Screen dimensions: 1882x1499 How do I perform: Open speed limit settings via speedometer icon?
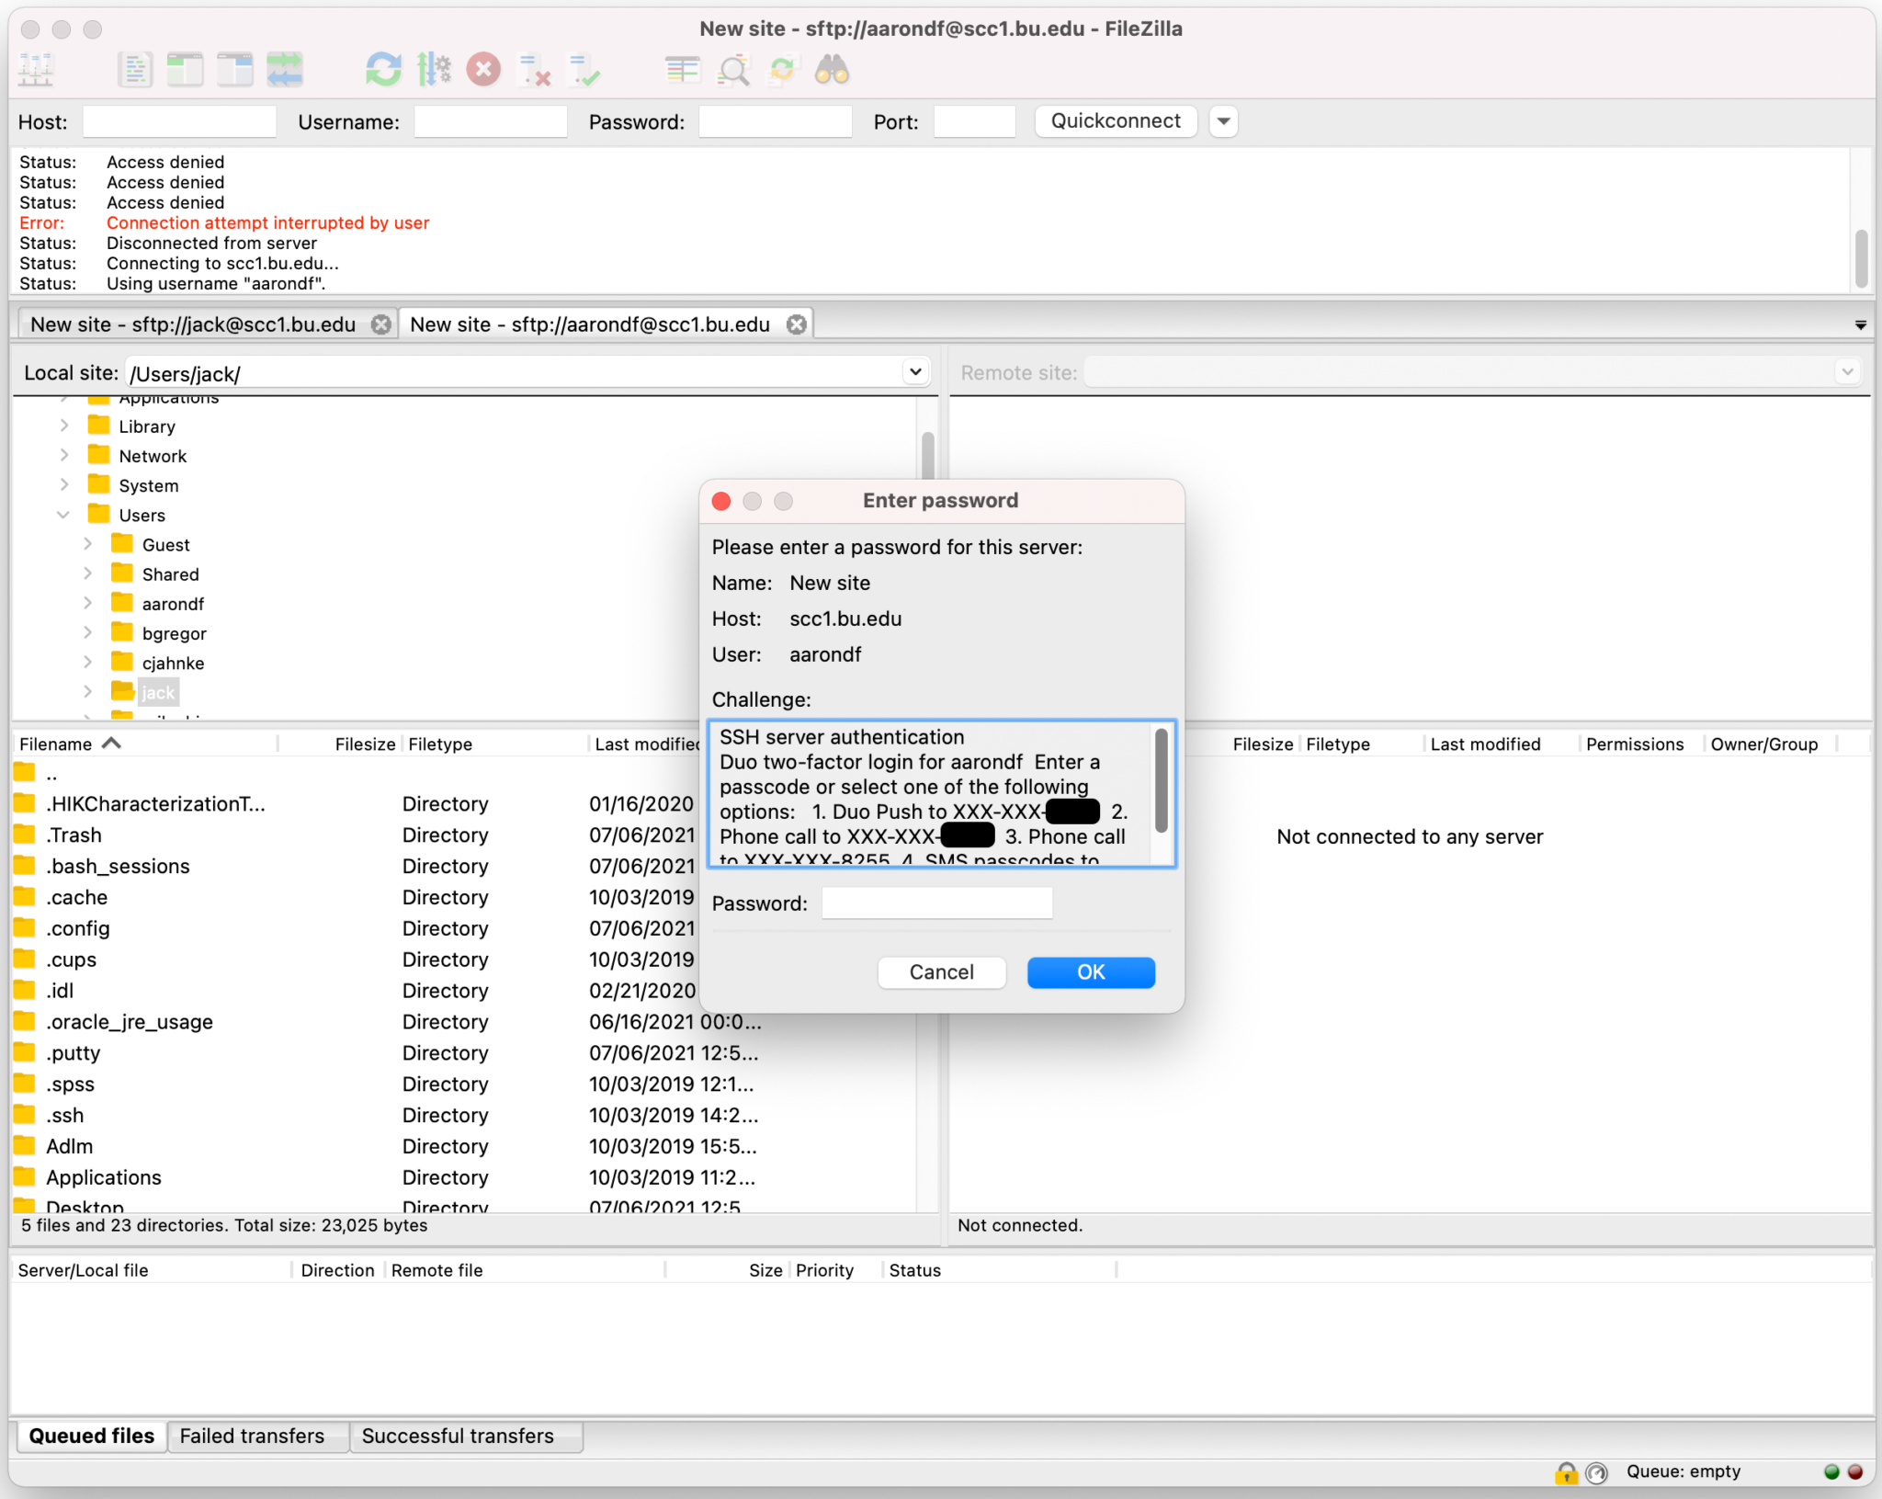tap(435, 69)
